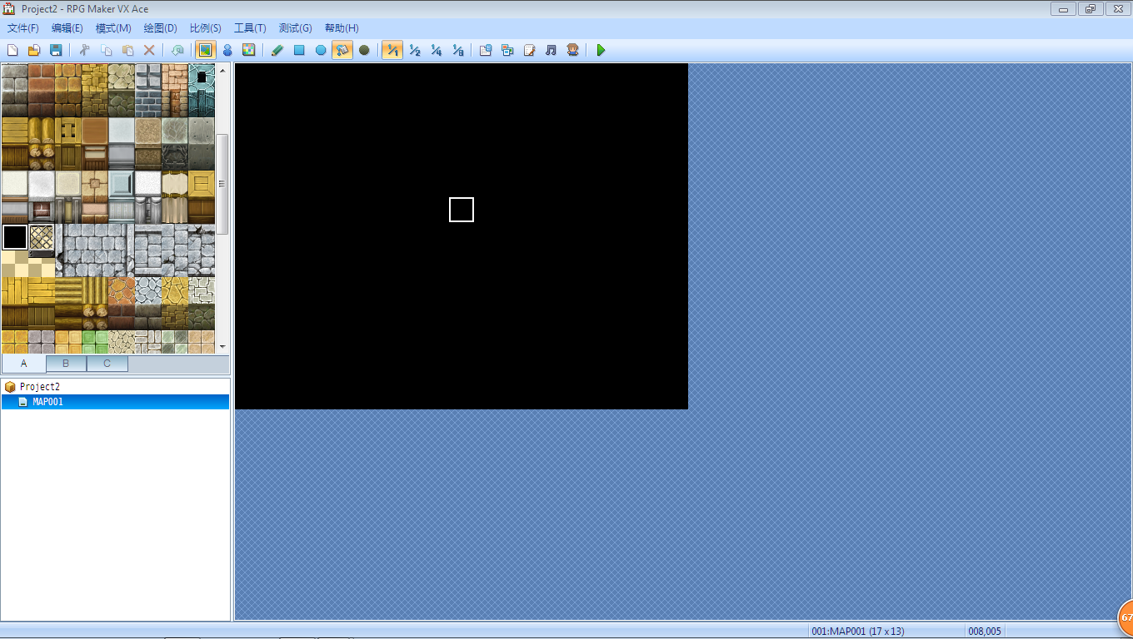Open project using the folder icon
The image size is (1133, 639).
[34, 50]
